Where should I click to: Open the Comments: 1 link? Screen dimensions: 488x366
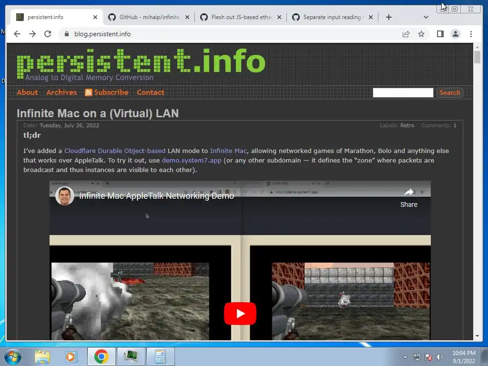(x=439, y=125)
